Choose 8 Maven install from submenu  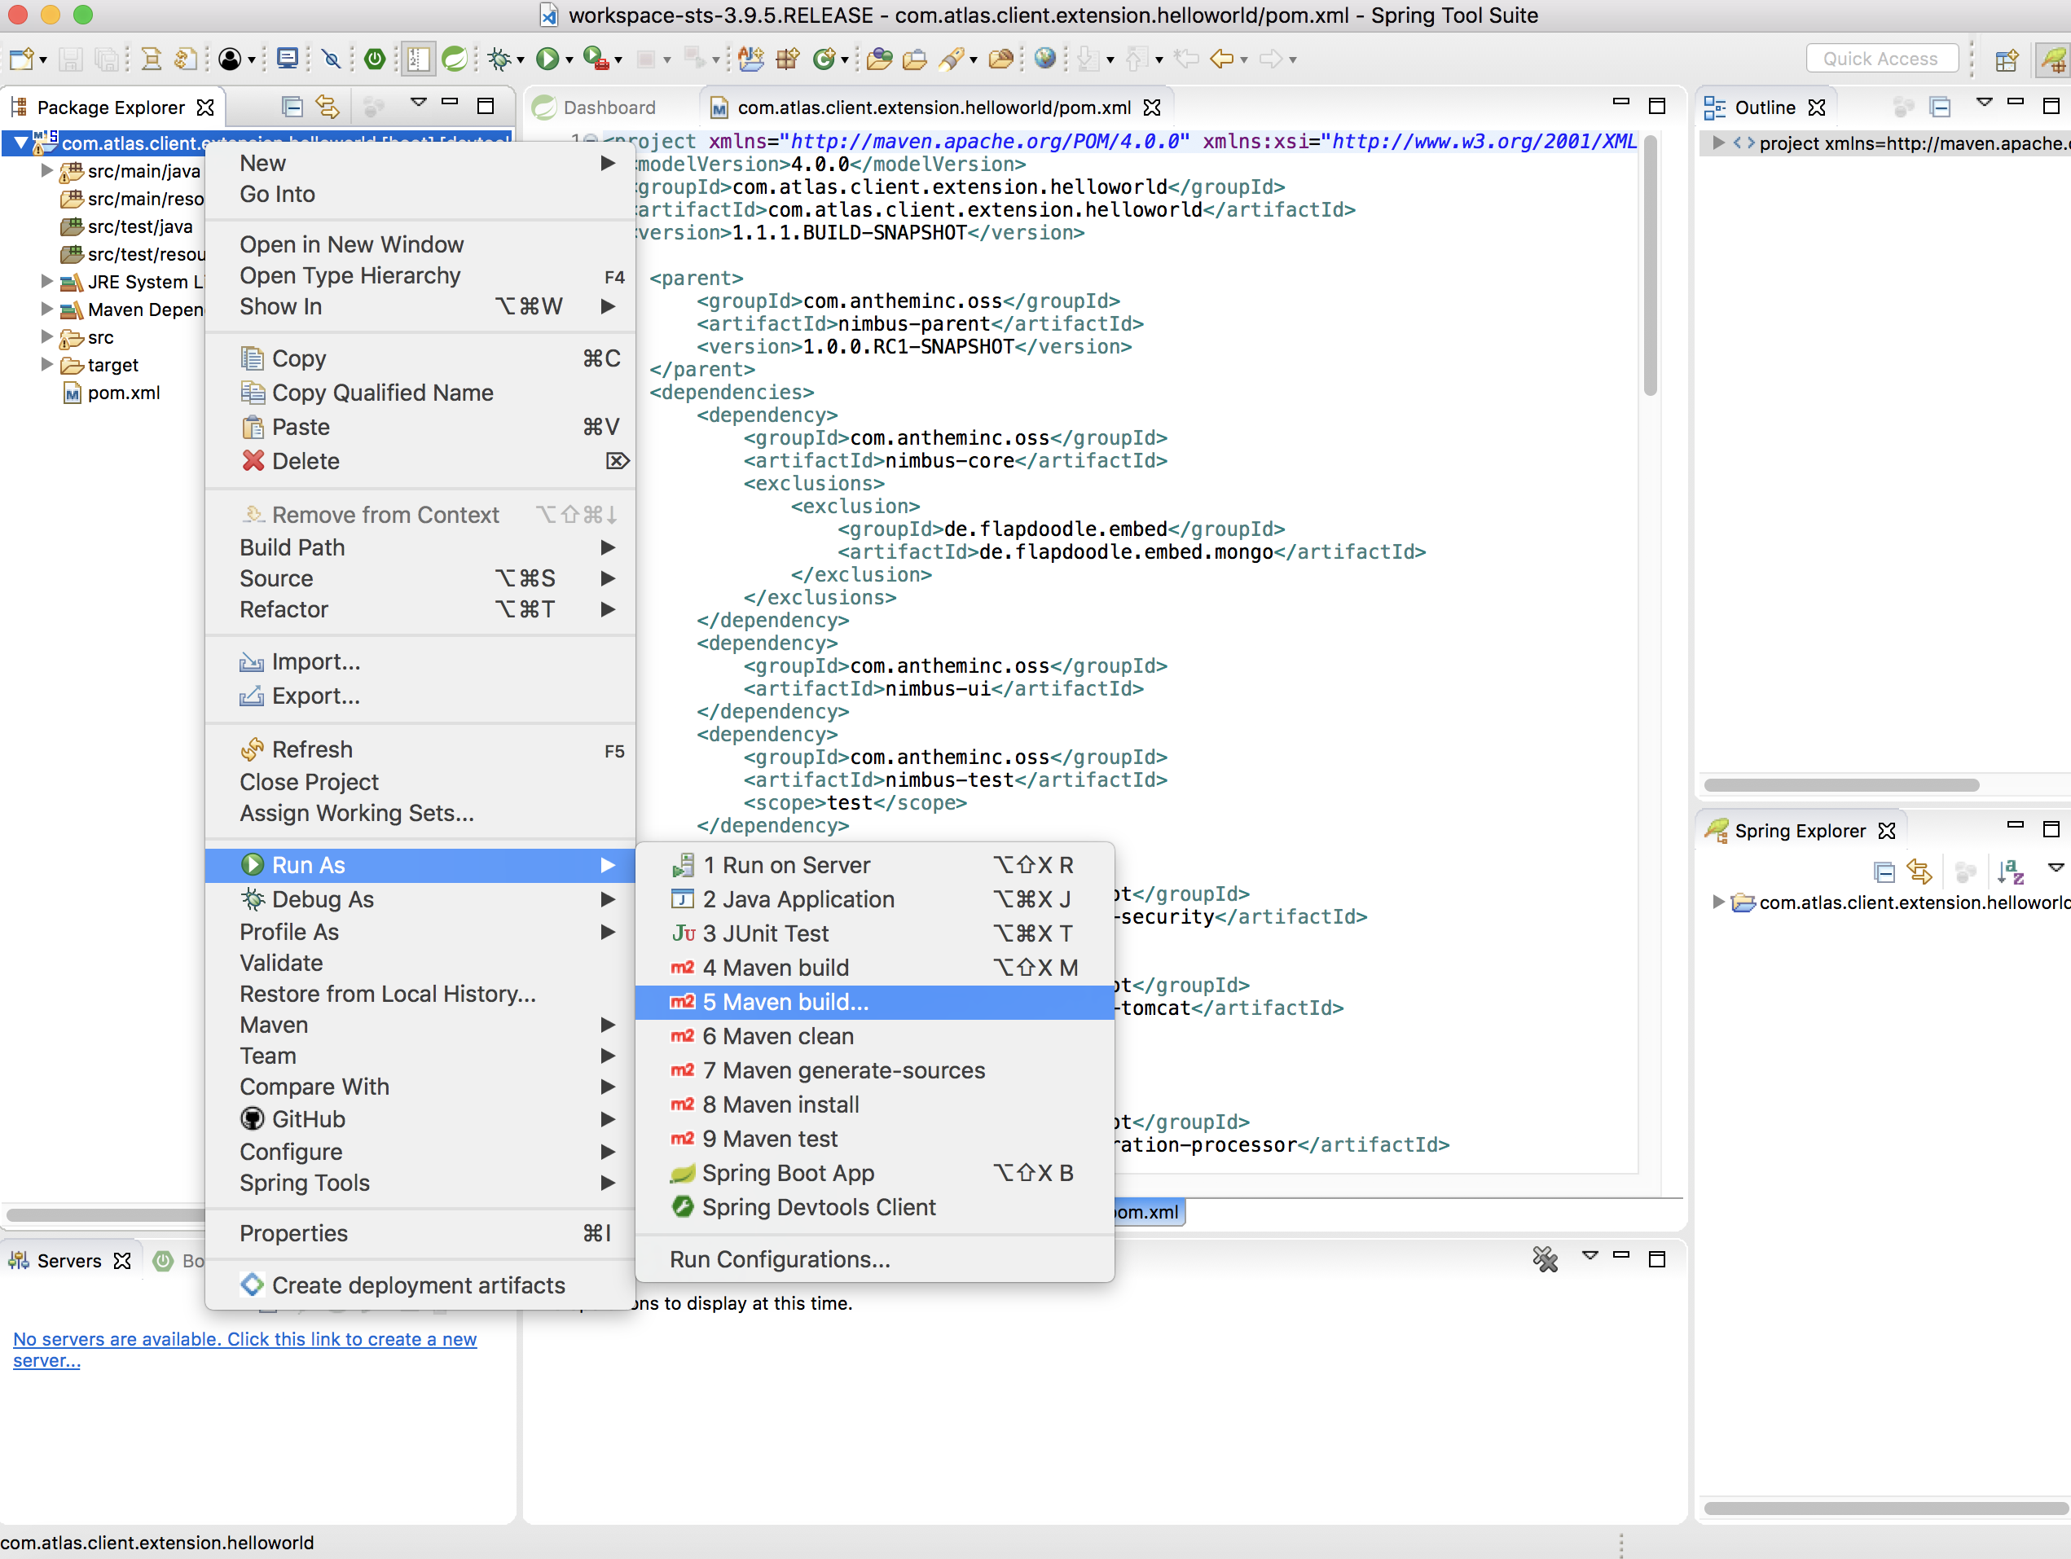click(x=874, y=1104)
